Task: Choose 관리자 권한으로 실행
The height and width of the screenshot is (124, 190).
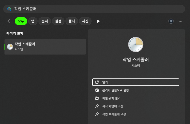Action: [x=136, y=90]
